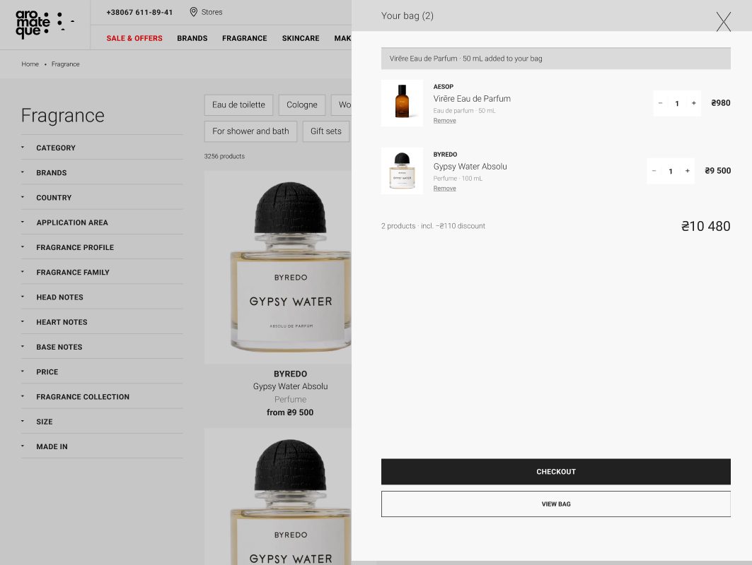Image resolution: width=752 pixels, height=565 pixels.
Task: Select the Gift sets chip
Action: pyautogui.click(x=326, y=131)
